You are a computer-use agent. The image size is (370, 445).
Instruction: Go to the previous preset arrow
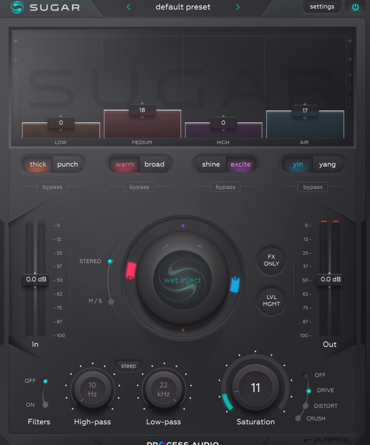128,7
